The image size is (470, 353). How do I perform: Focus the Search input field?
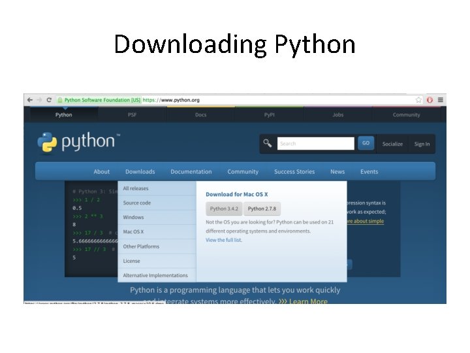click(x=316, y=143)
